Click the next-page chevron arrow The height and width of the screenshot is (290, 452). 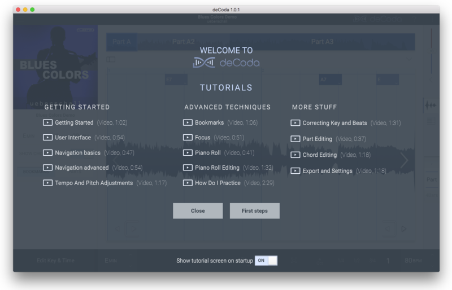405,160
